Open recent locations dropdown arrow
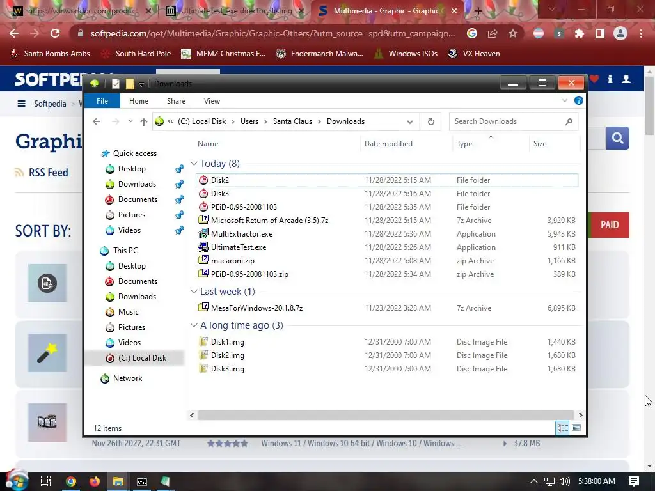Image resolution: width=655 pixels, height=491 pixels. pyautogui.click(x=130, y=121)
